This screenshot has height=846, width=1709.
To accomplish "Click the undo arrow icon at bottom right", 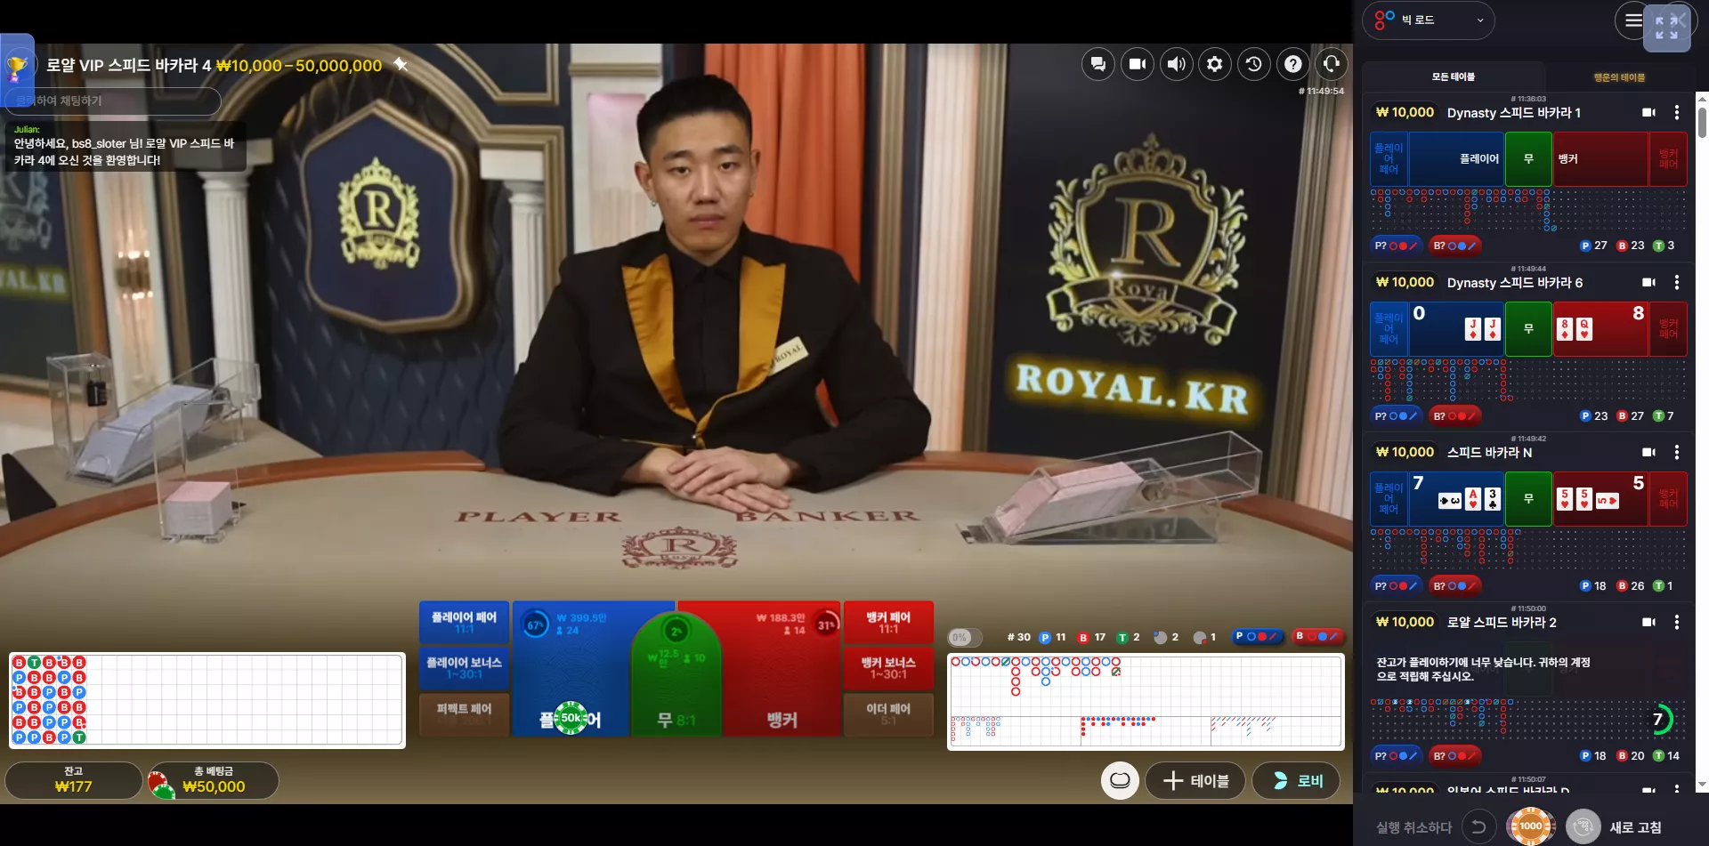I will [1478, 826].
